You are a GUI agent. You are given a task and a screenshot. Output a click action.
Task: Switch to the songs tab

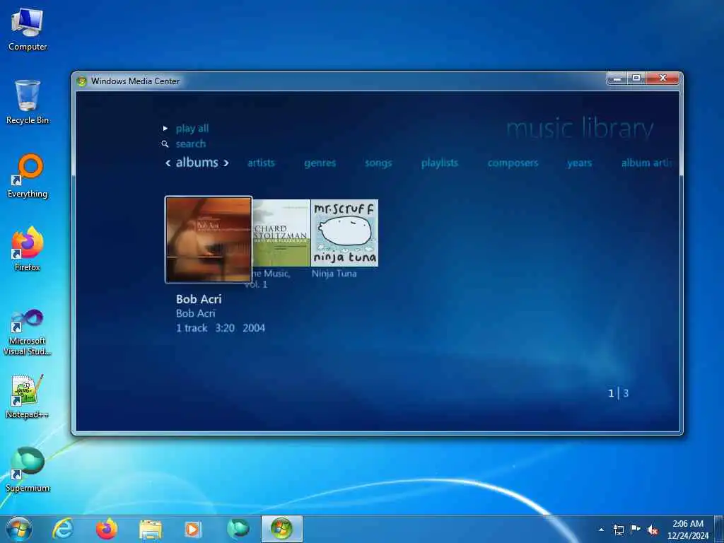tap(378, 163)
